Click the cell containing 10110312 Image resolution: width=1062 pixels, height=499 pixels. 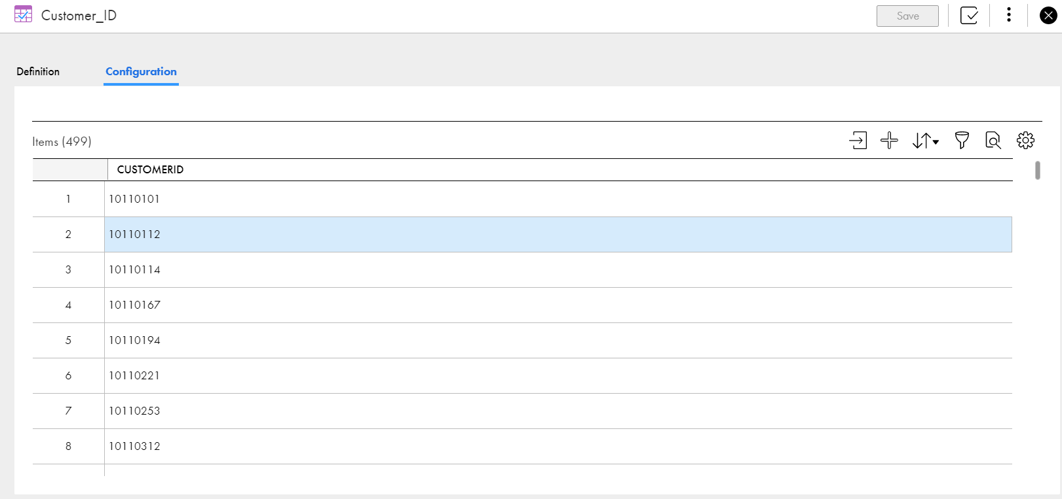pyautogui.click(x=558, y=446)
